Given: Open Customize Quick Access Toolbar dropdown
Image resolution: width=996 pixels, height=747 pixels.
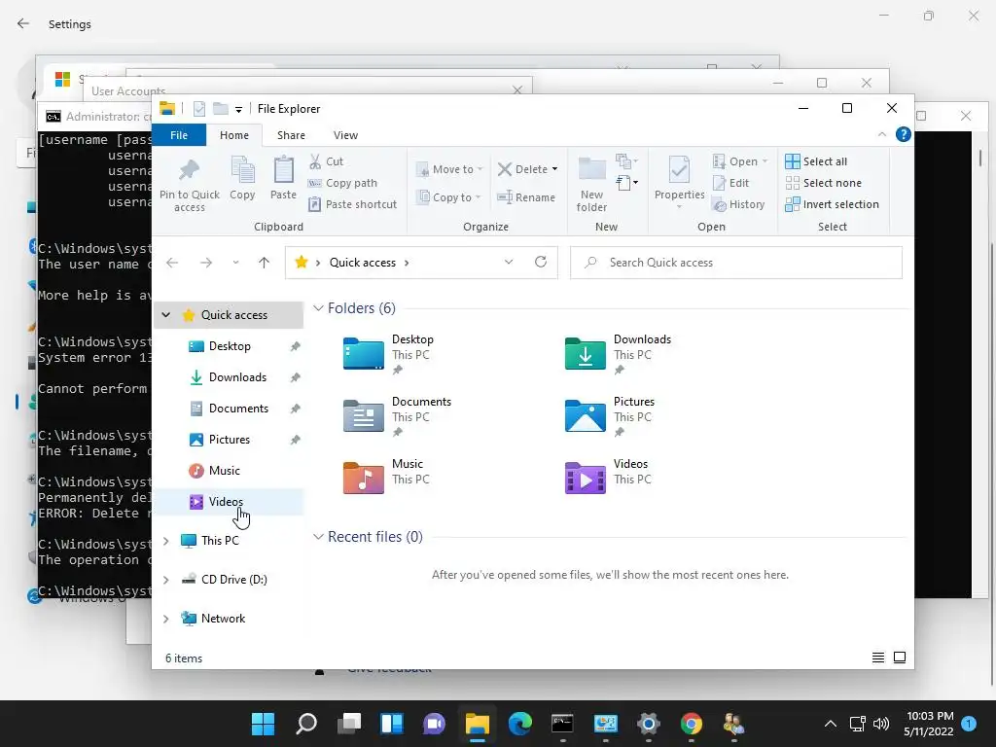Looking at the screenshot, I should [239, 109].
